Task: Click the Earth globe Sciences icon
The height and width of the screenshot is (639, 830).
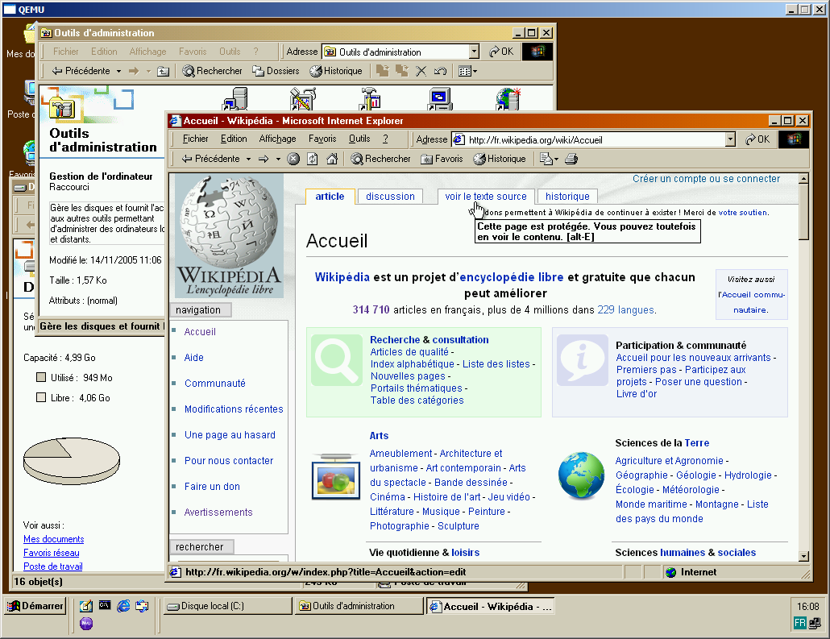Action: click(x=581, y=476)
